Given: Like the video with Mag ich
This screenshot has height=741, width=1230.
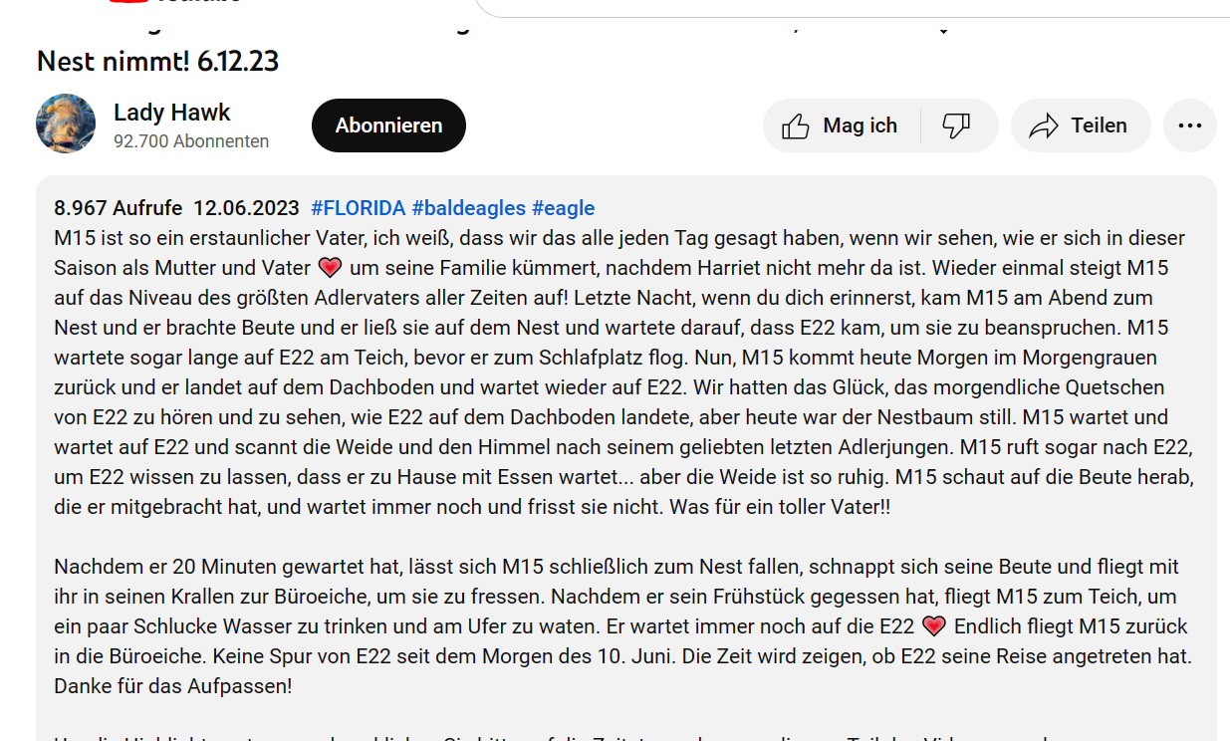Looking at the screenshot, I should (842, 125).
